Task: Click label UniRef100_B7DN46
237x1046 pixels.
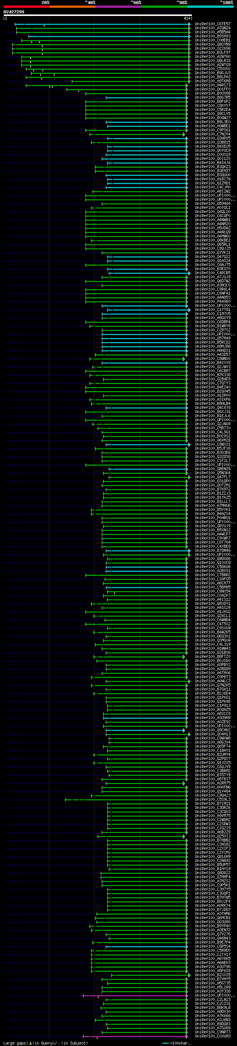Action: click(212, 550)
